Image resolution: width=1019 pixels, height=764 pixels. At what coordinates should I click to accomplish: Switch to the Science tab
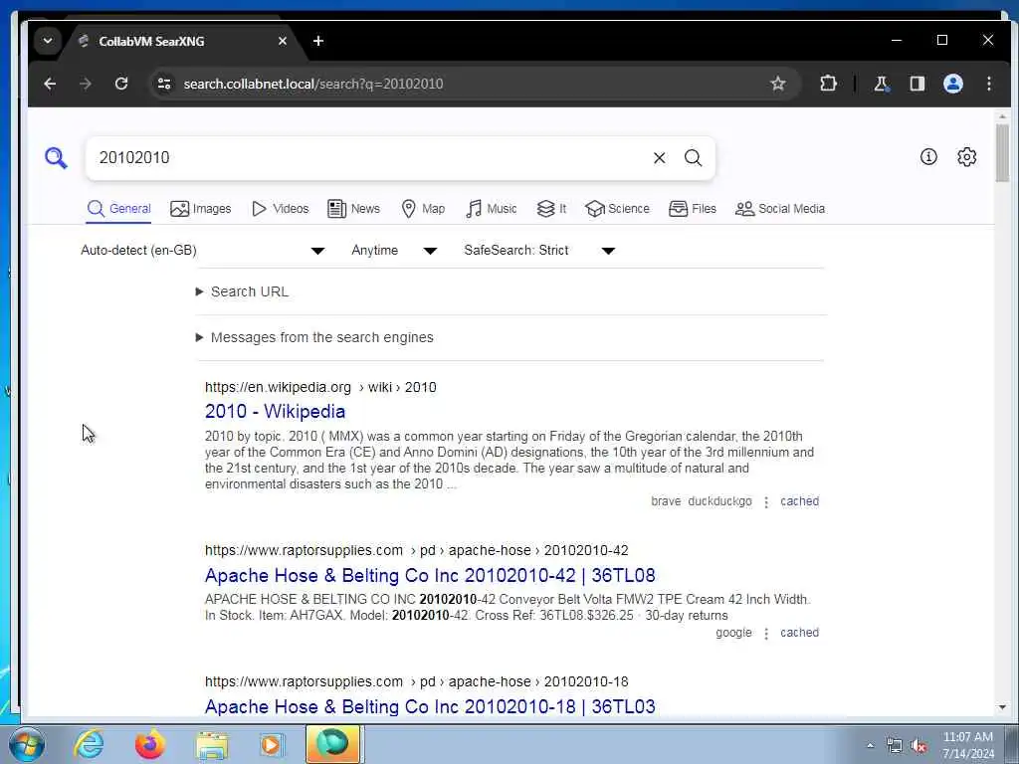click(x=617, y=209)
